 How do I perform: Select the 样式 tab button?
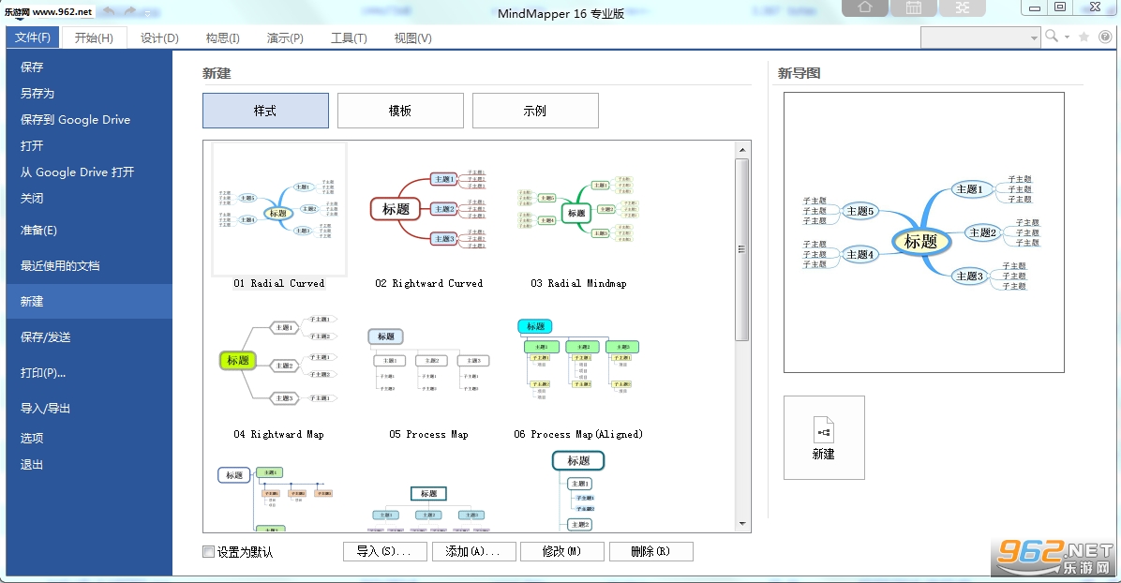[x=265, y=111]
